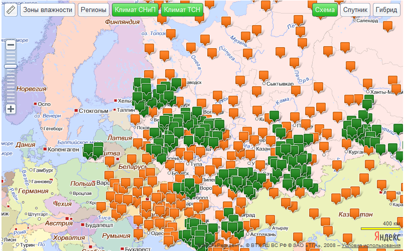Switch to Гибрид hybrid view
The width and height of the screenshot is (404, 251).
tap(387, 10)
